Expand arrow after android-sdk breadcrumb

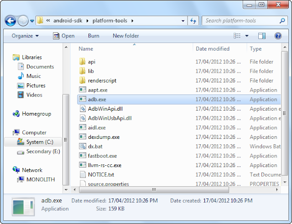87,20
